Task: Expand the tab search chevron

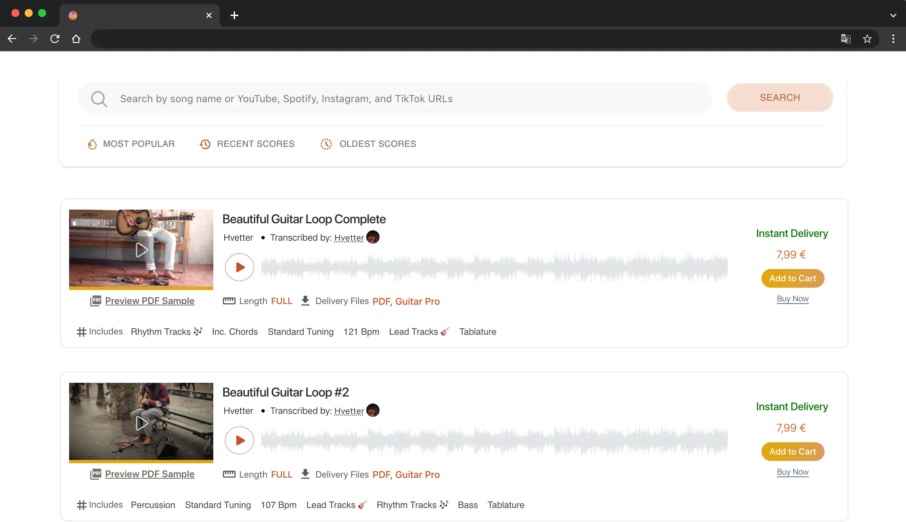Action: (893, 15)
